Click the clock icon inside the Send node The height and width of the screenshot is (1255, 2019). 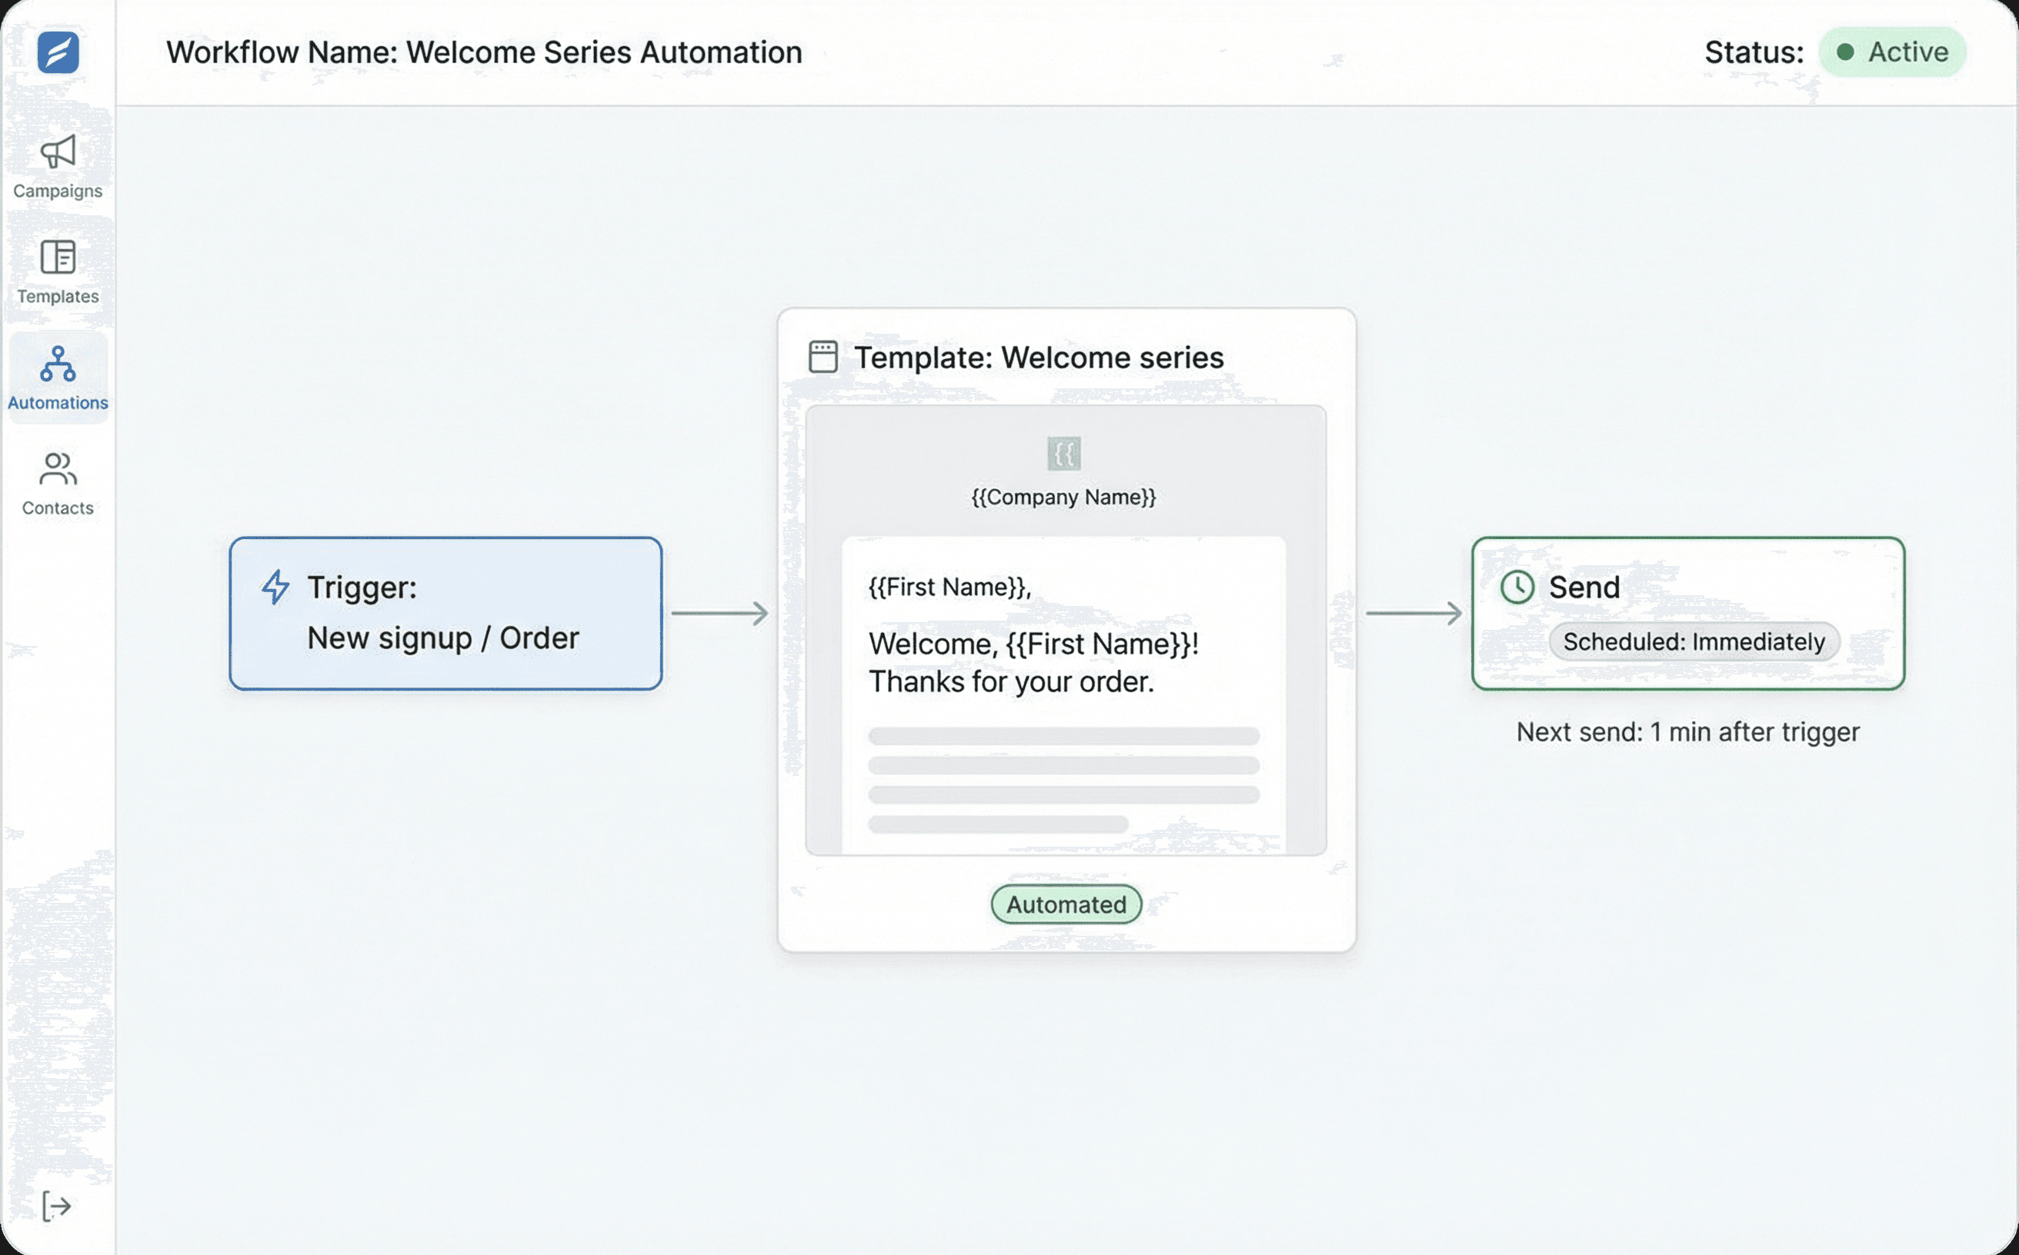[x=1517, y=588]
